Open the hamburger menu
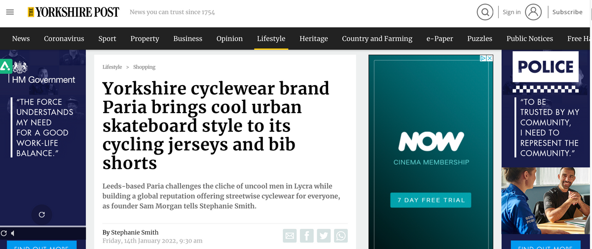Image resolution: width=592 pixels, height=249 pixels. point(10,12)
